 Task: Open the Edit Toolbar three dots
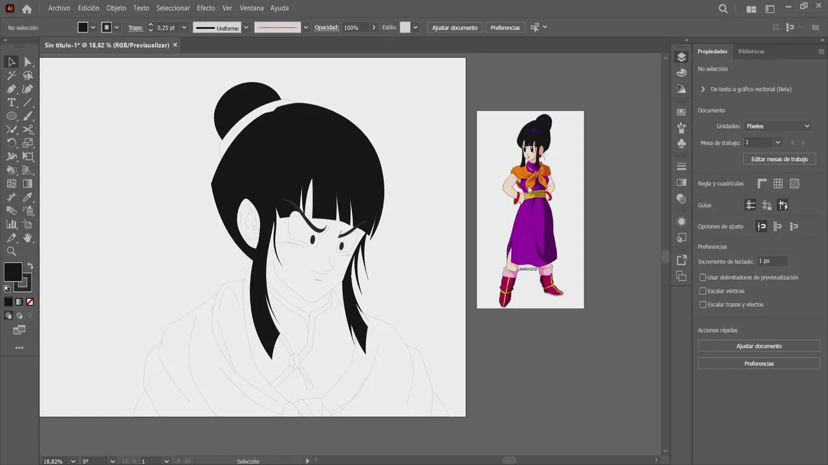coord(19,348)
